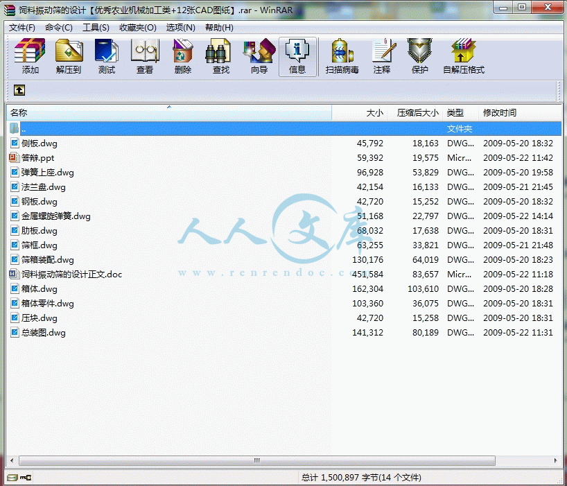567x486 pixels.
Task: Click the size value 130,176
Action: [x=367, y=259]
